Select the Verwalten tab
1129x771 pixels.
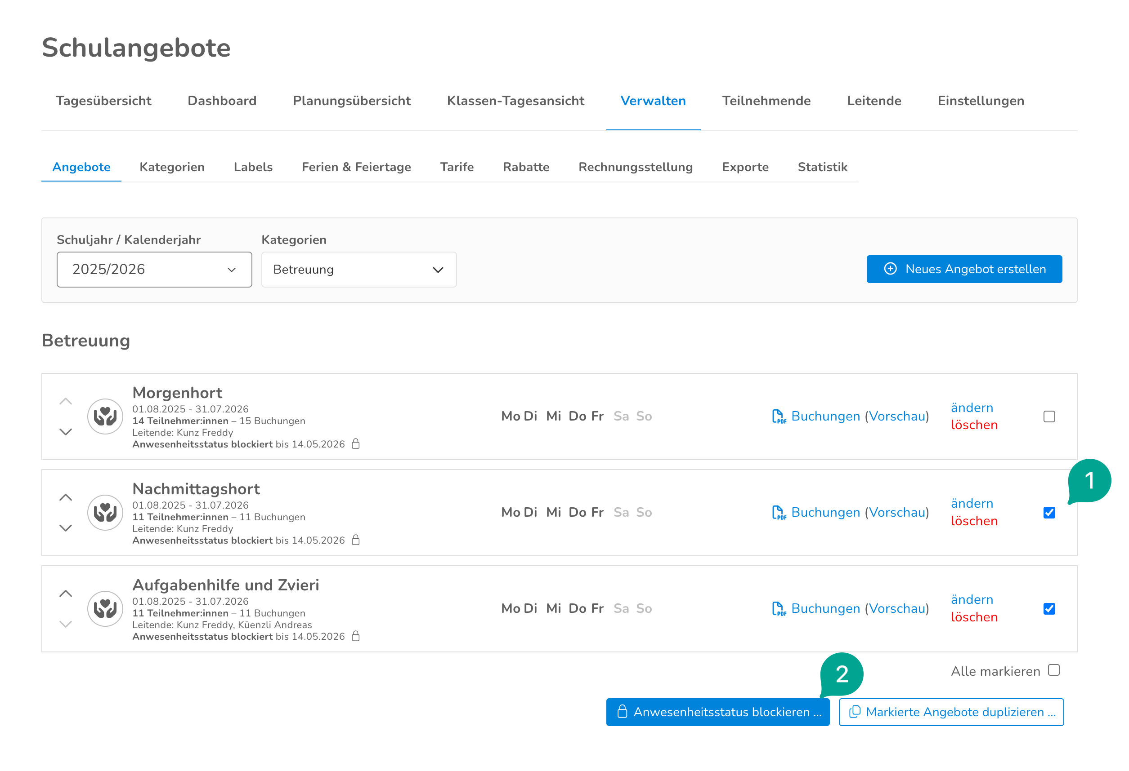[653, 101]
